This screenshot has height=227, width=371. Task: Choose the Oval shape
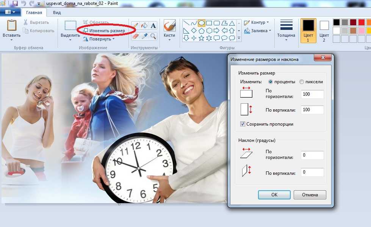(201, 23)
